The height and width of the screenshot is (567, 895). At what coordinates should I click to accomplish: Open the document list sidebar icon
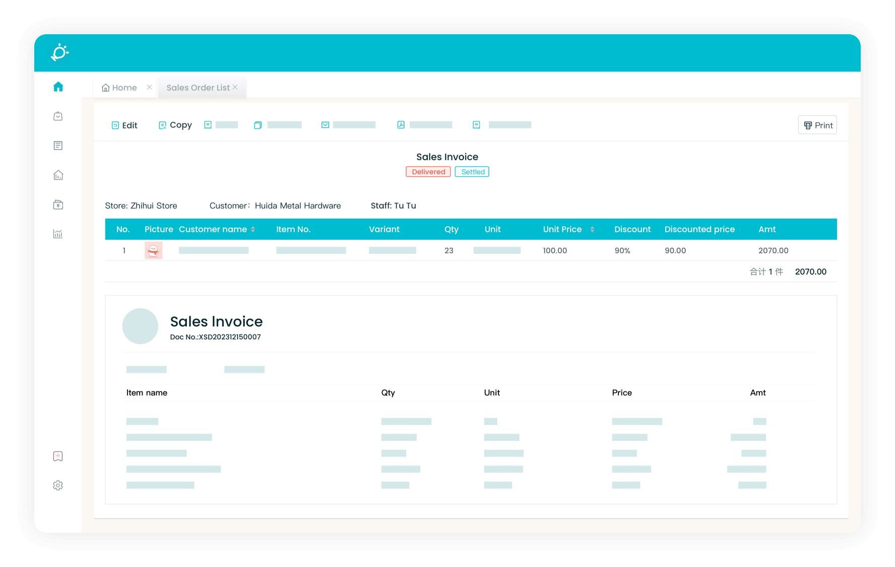pos(58,146)
